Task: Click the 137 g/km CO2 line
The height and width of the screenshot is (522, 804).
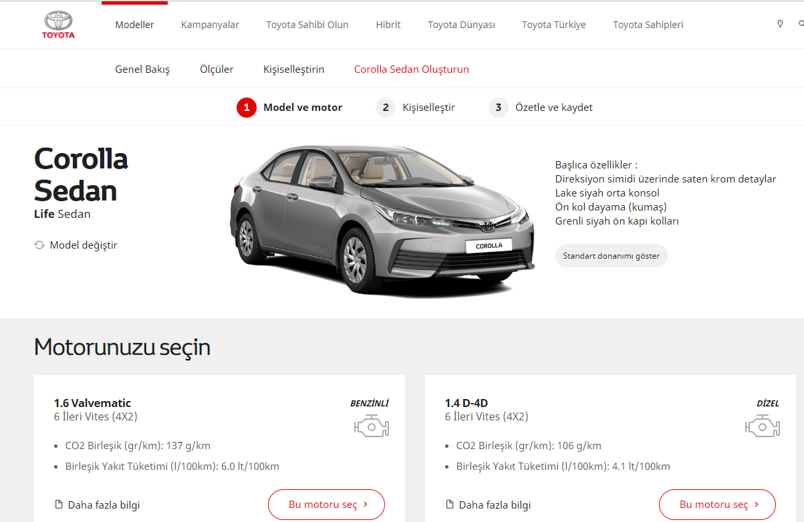Action: tap(138, 446)
